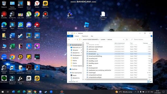Open Roblox folder in navigation pane
The height and width of the screenshot is (94, 167).
tap(75, 61)
